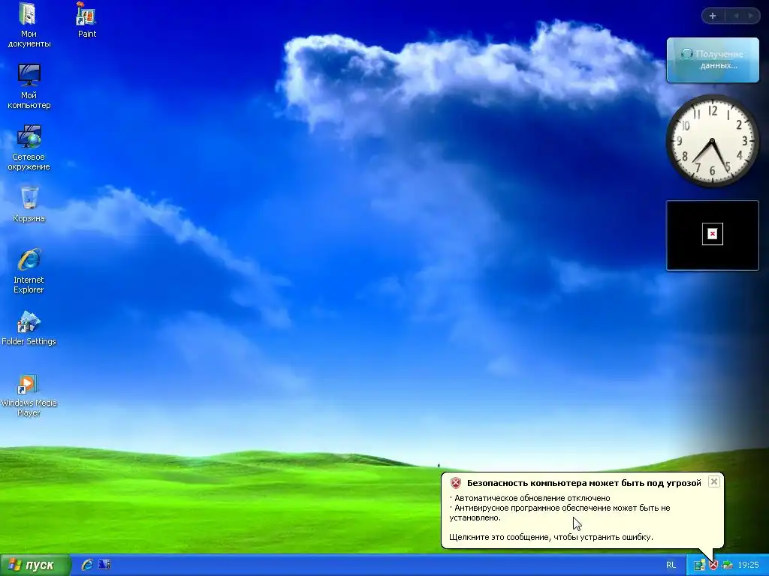769x576 pixels.
Task: Click second Quick Launch icon beside Internet Explorer
Action: 104,565
